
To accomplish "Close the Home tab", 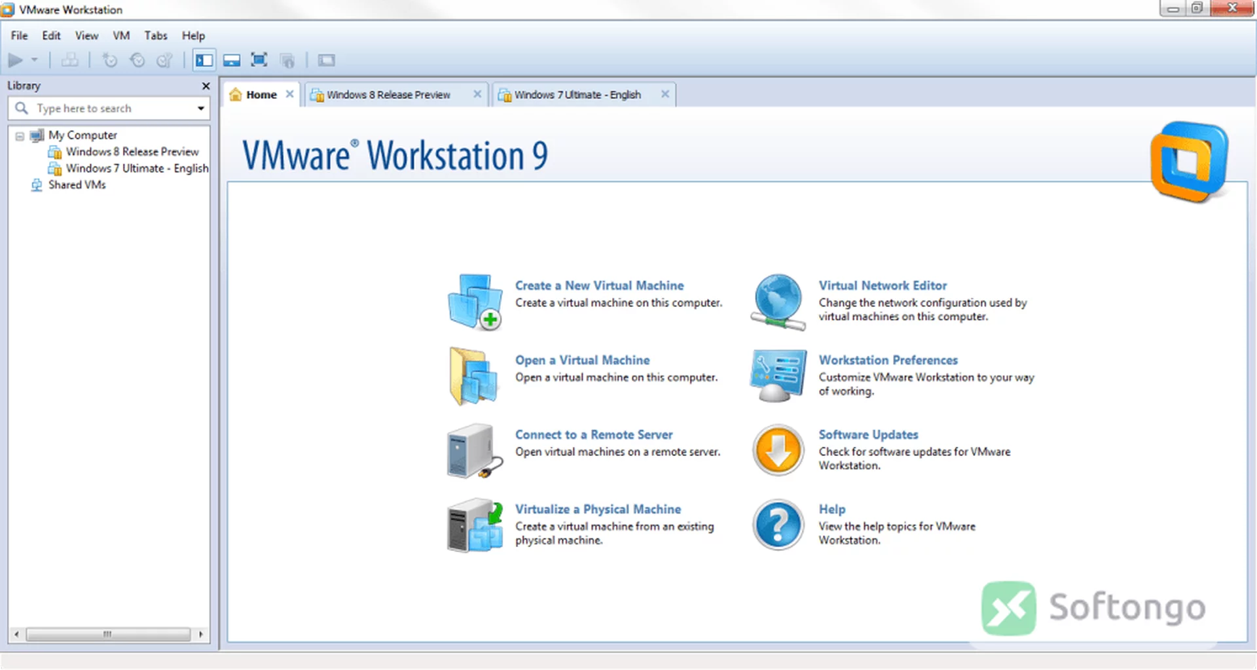I will point(289,94).
